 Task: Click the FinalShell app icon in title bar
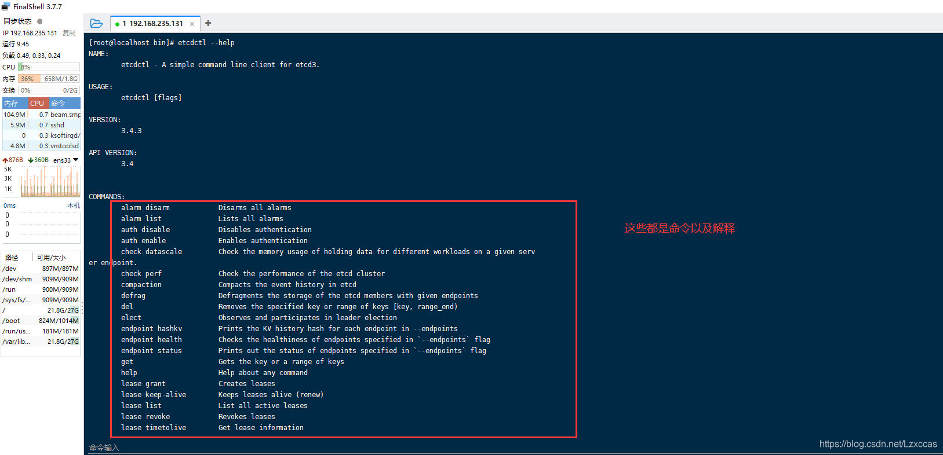pos(6,6)
